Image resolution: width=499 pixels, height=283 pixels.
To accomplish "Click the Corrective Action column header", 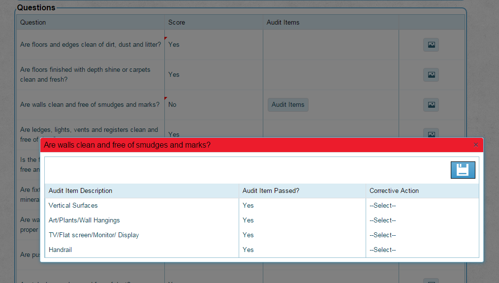I will [394, 191].
